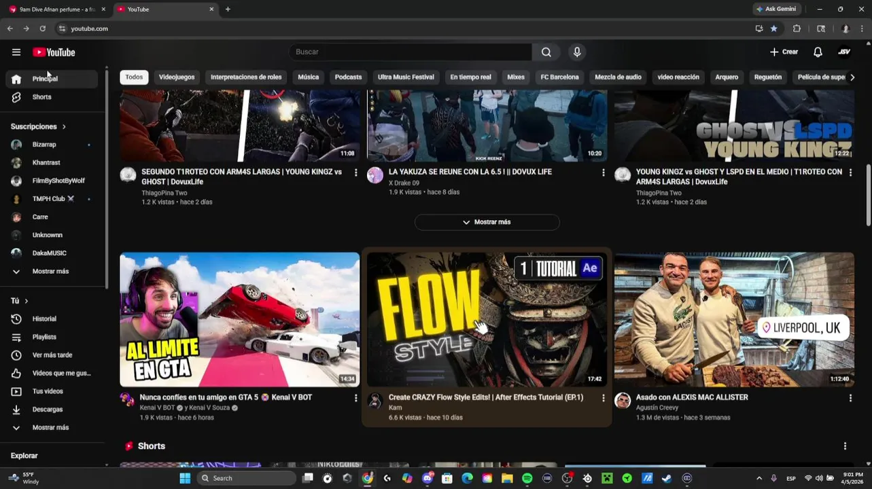Open Tus videos in sidebar
The image size is (872, 489).
[x=52, y=391]
